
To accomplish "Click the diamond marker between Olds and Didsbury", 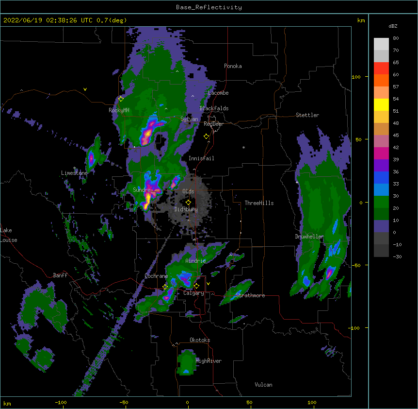I will tap(188, 203).
